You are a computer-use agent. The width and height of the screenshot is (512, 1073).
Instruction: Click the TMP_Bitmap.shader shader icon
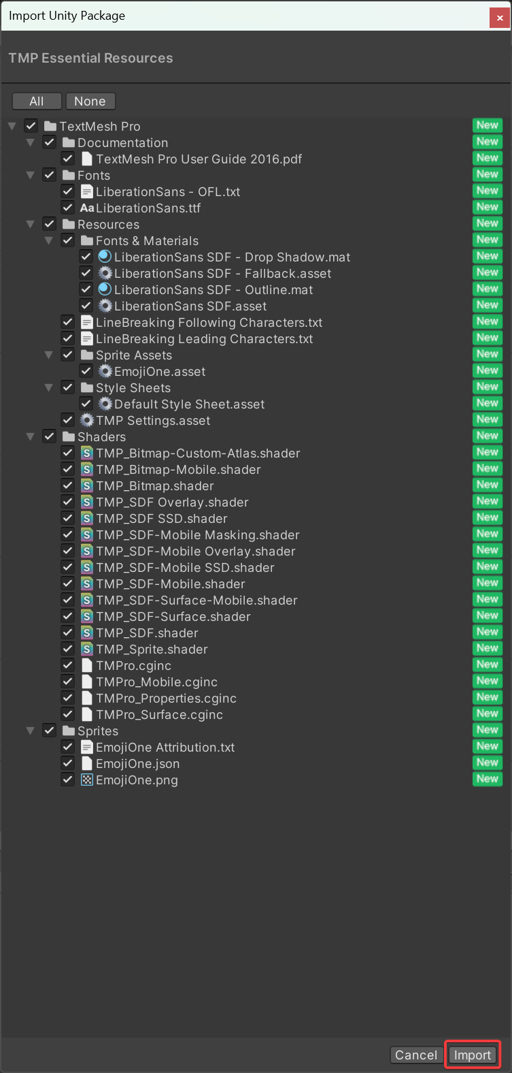pos(86,486)
